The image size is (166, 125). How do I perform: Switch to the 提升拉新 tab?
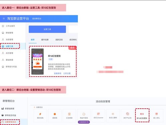tap(45, 40)
